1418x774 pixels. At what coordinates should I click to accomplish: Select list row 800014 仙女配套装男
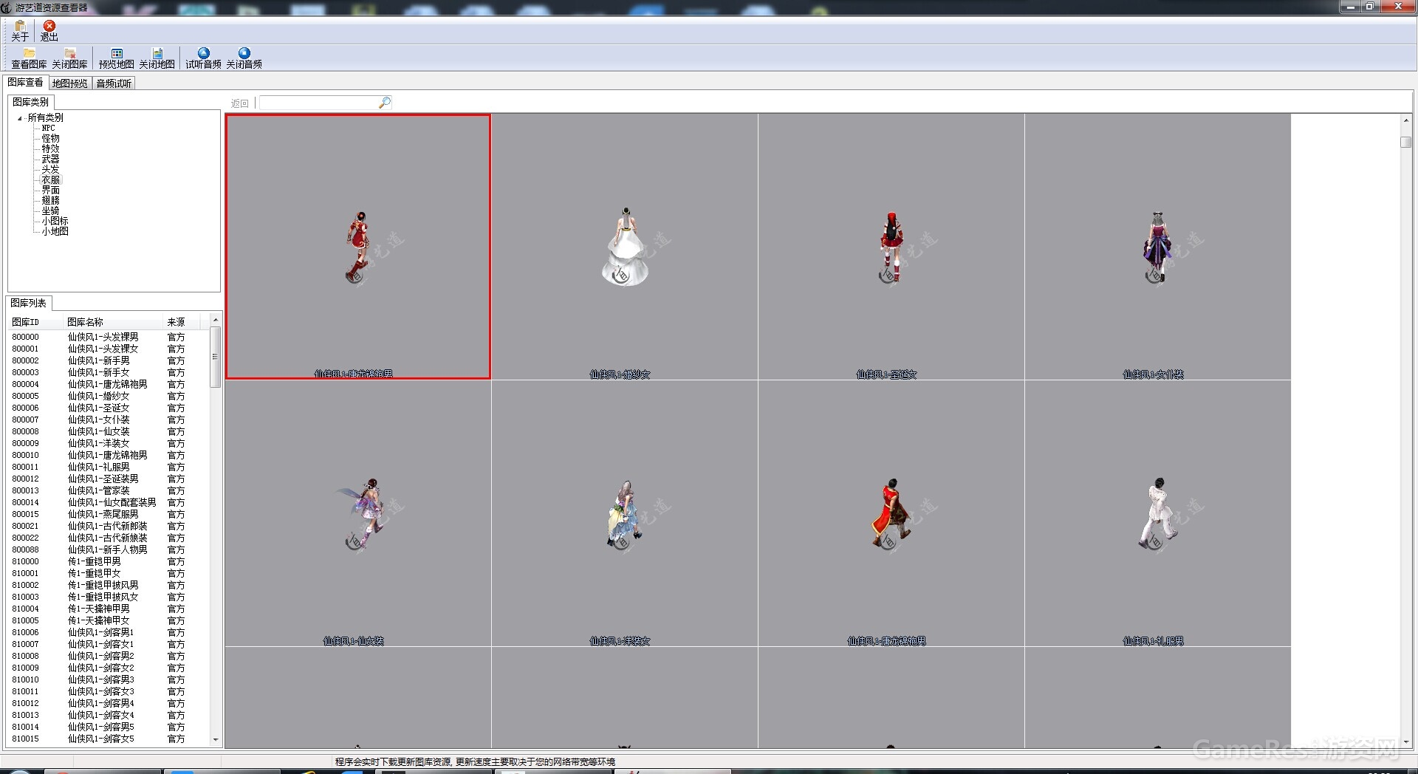tap(109, 502)
